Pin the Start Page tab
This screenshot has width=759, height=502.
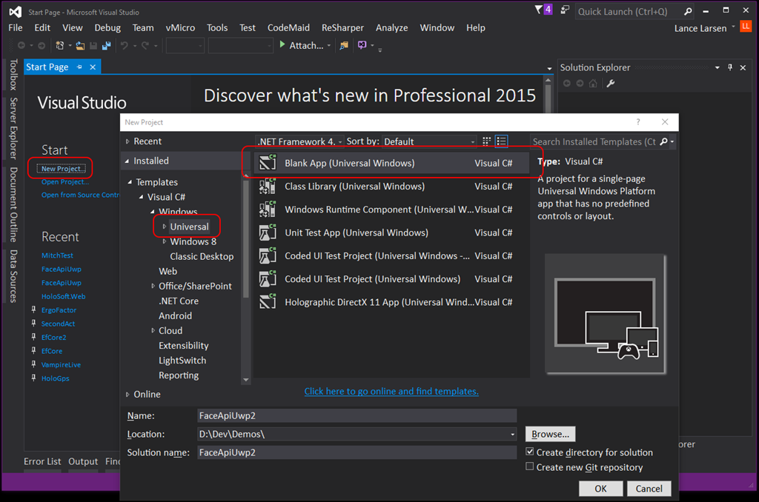coord(79,67)
